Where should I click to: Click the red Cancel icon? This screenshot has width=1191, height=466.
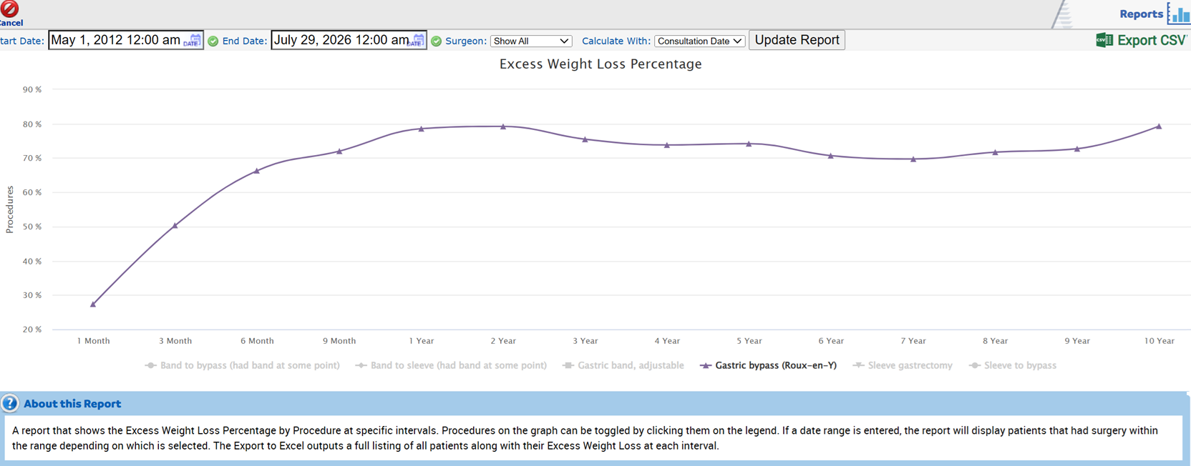tap(9, 9)
